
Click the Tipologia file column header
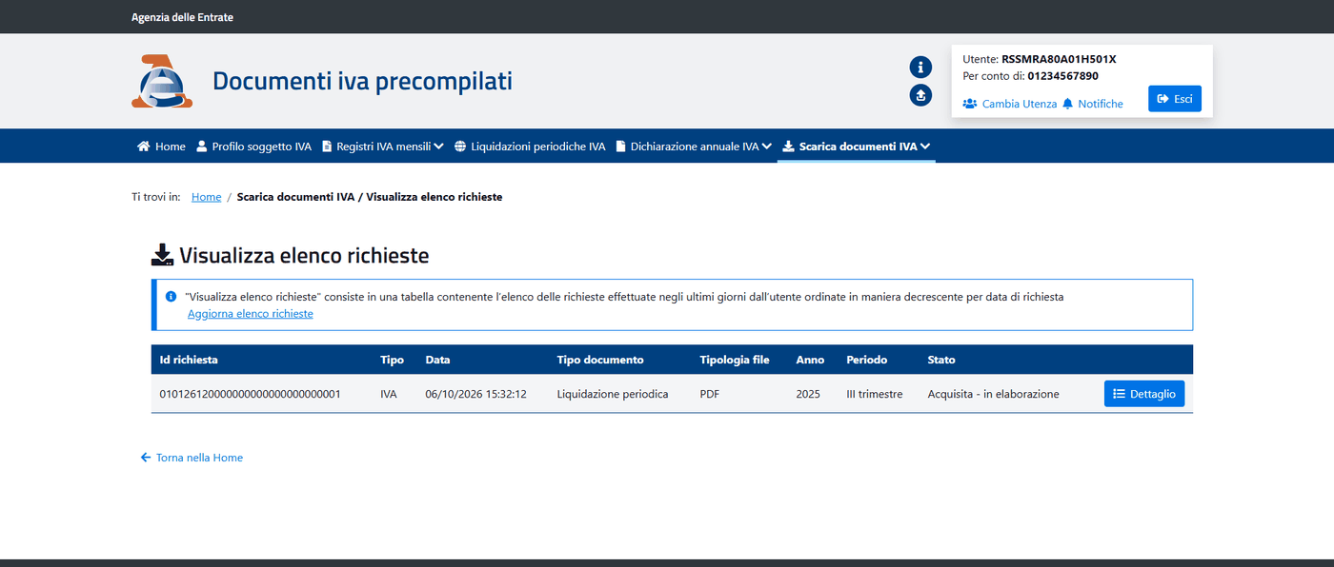click(x=735, y=360)
